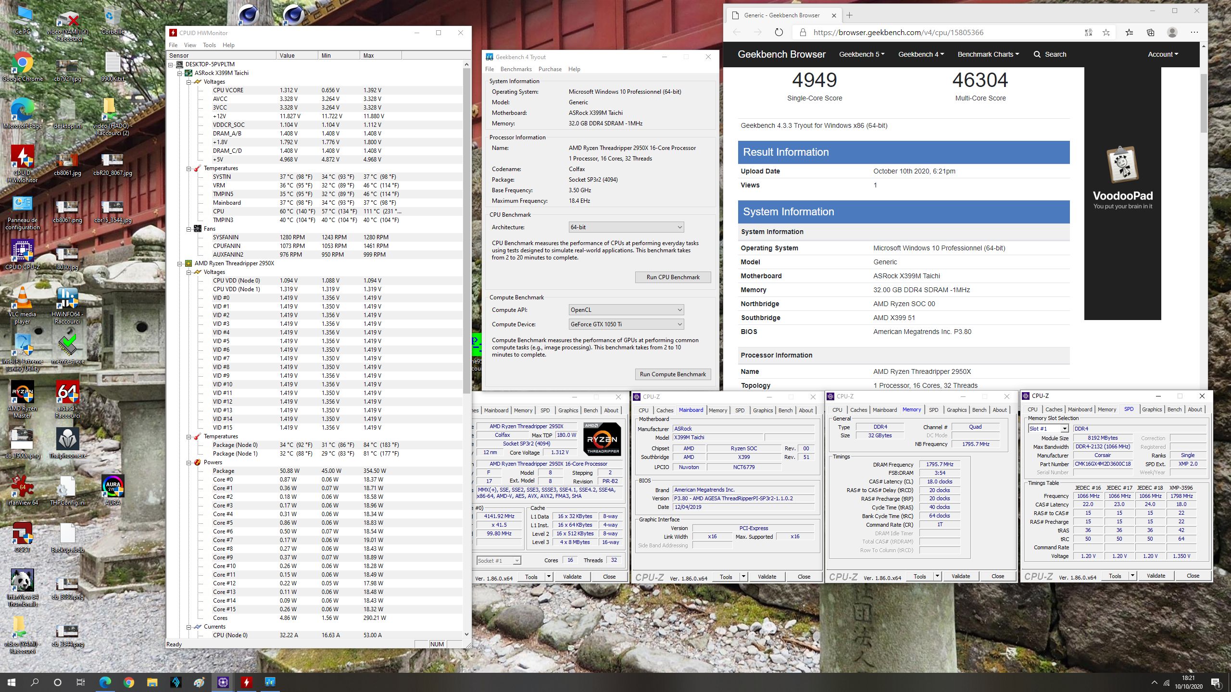Select the Ce PC desktop icon
Viewport: 1231px width, 692px height.
pos(23,20)
